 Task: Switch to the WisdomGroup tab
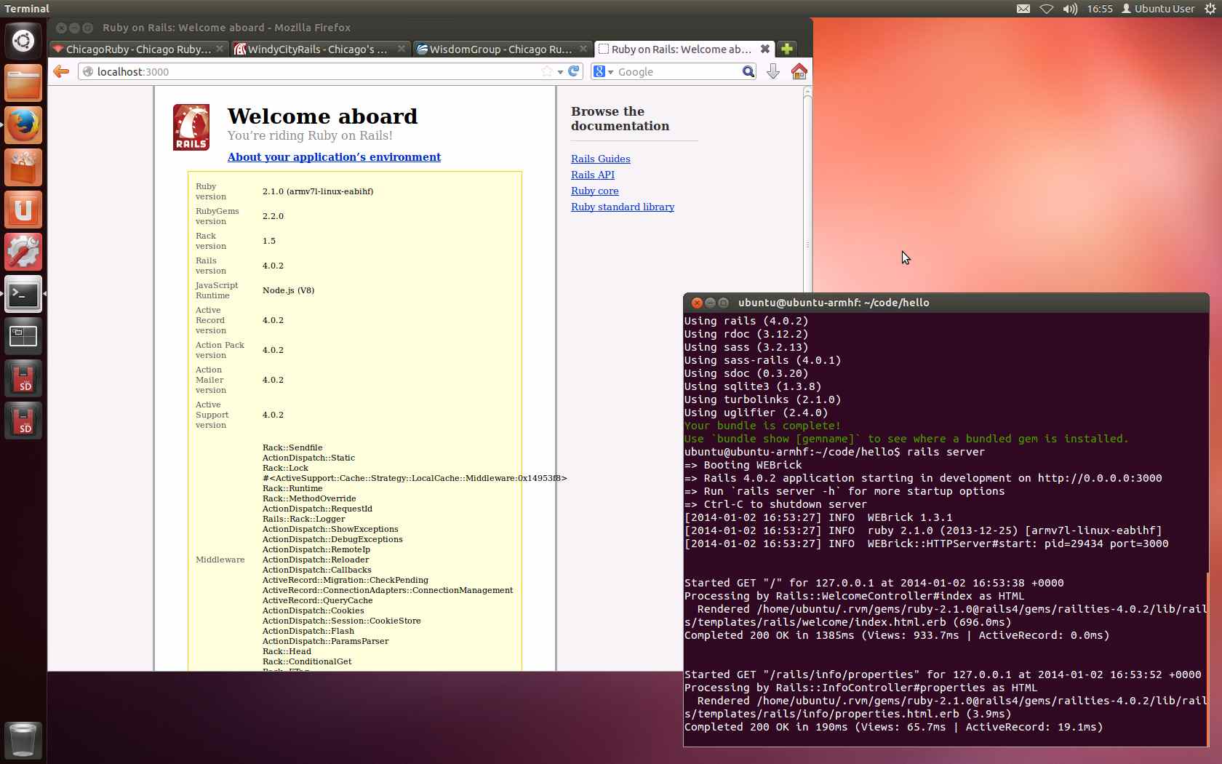coord(502,49)
